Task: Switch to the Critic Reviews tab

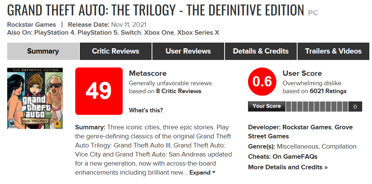Action: click(116, 51)
